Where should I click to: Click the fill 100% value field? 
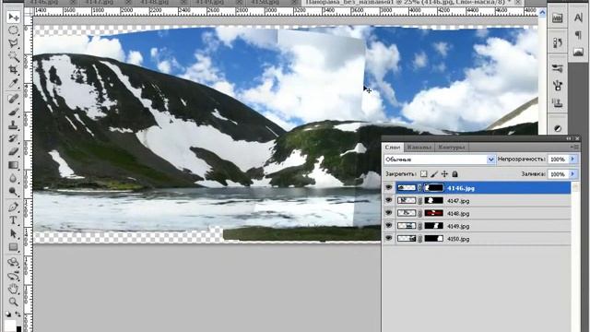point(558,174)
